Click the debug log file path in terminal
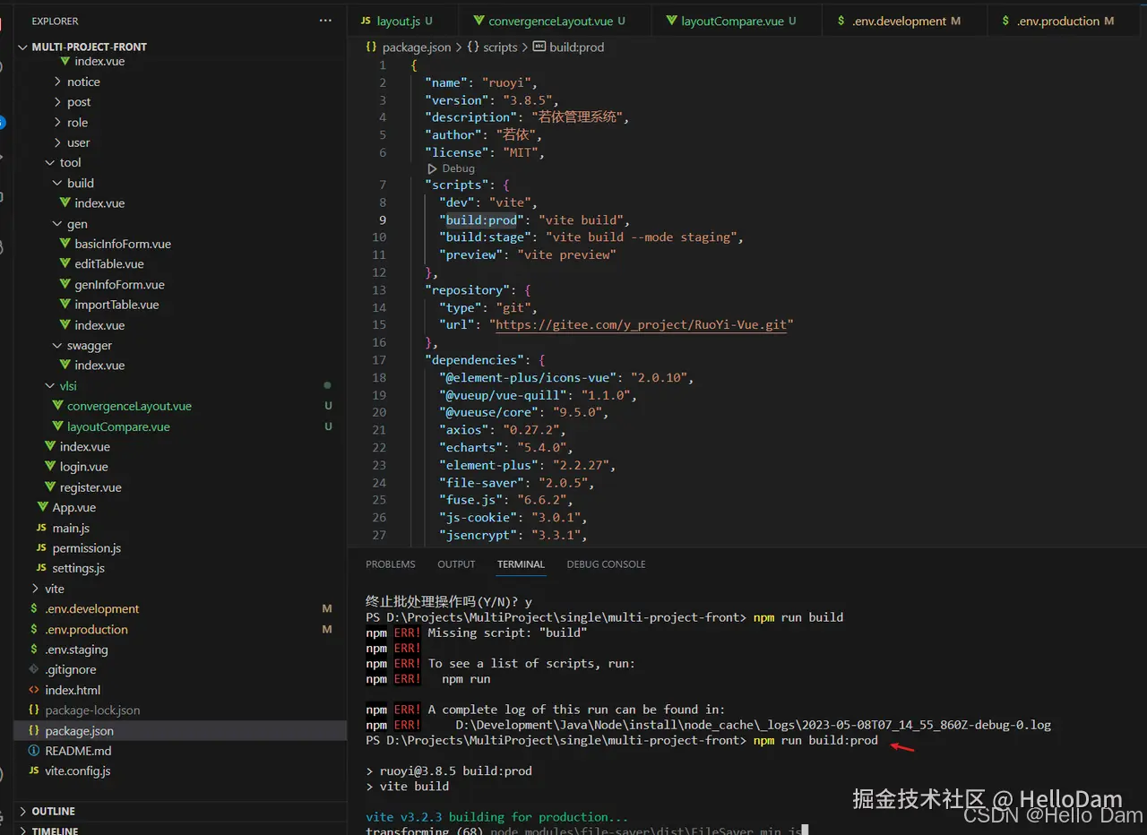This screenshot has height=835, width=1147. (x=753, y=725)
